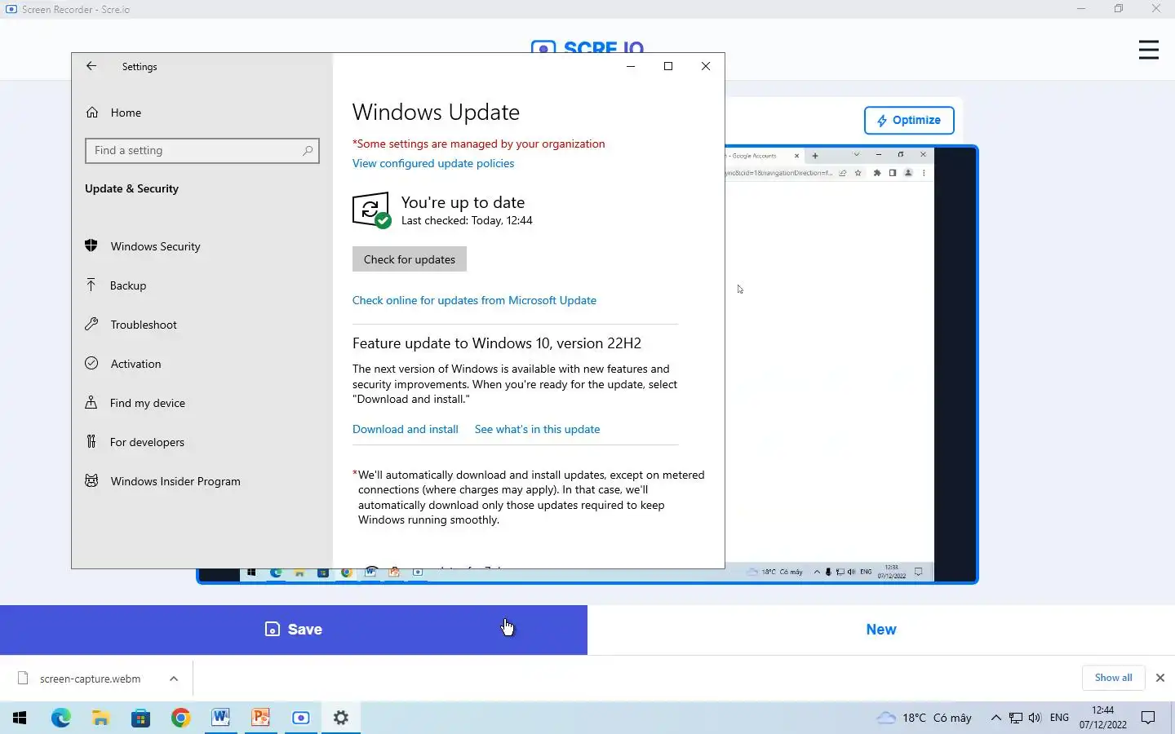The width and height of the screenshot is (1175, 734).
Task: Click the Find my device person icon
Action: (91, 402)
